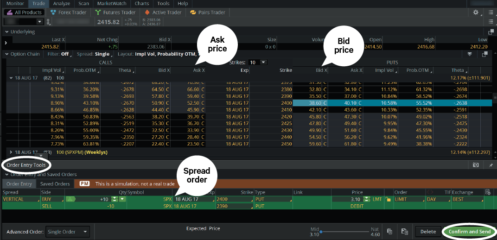Open Forex Trader
This screenshot has width=497, height=240.
pyautogui.click(x=68, y=13)
